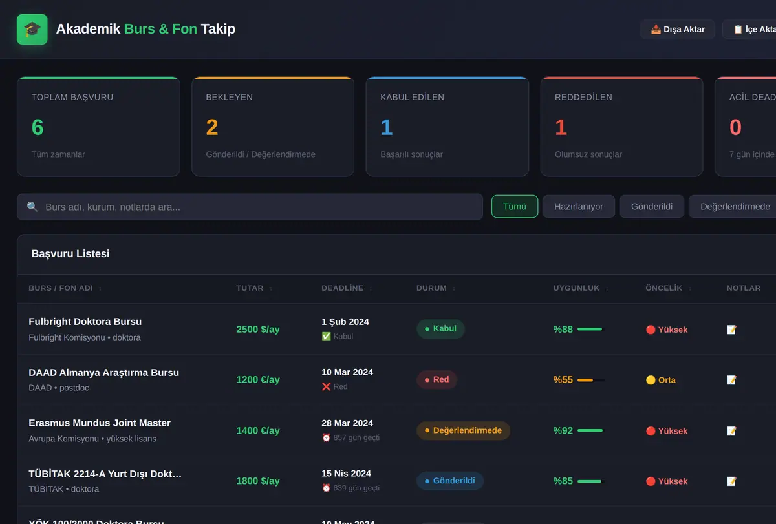
Task: Click the Kabul status badge for Fulbright
Action: [x=440, y=329]
